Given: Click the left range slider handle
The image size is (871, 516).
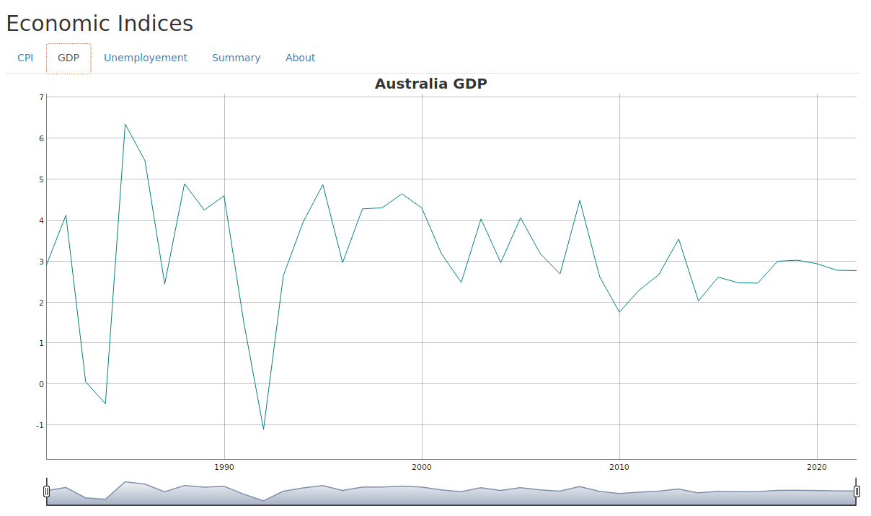Looking at the screenshot, I should point(47,491).
